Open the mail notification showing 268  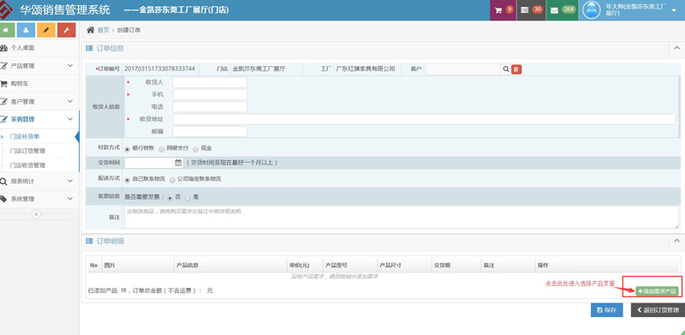point(563,10)
